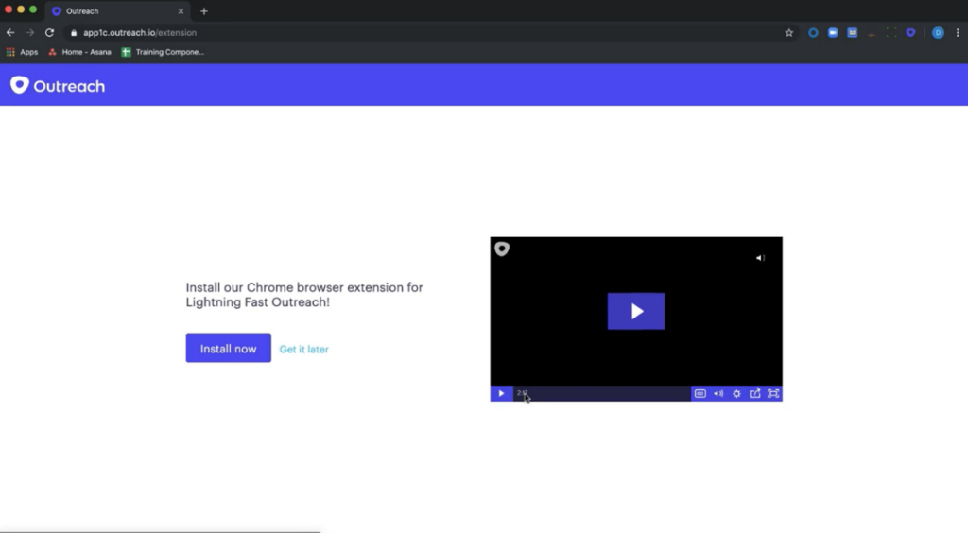The image size is (968, 533).
Task: Click the blue ring extension icon
Action: click(813, 33)
